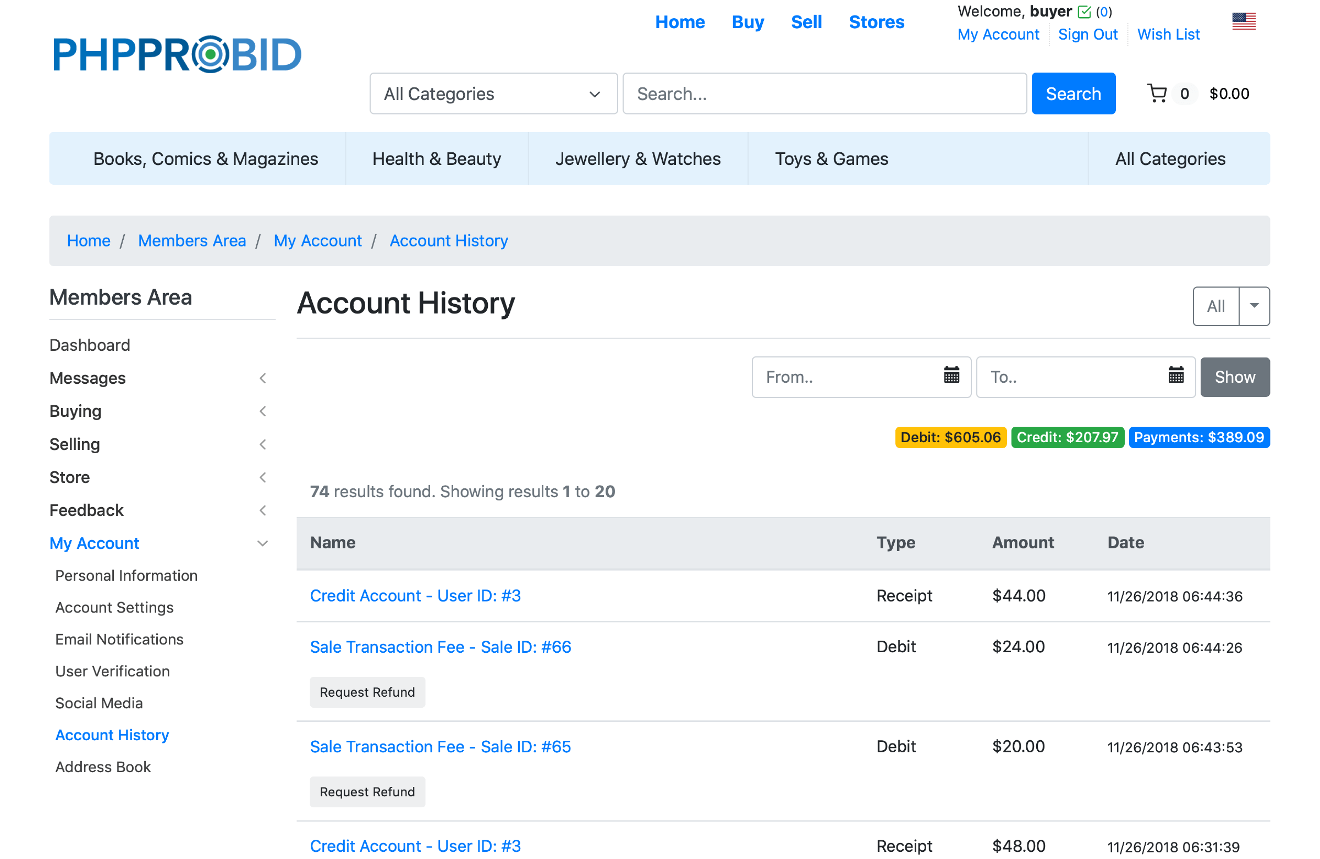Open the All filter dropdown arrow
The height and width of the screenshot is (859, 1320).
tap(1254, 306)
